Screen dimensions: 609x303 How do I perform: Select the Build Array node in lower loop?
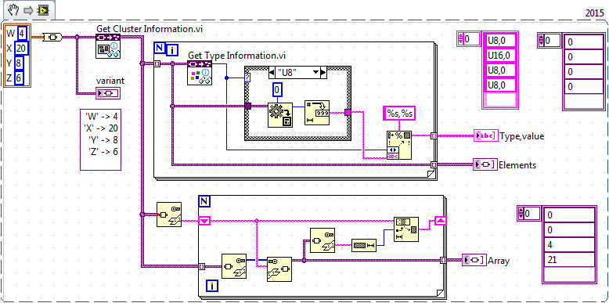tap(406, 229)
